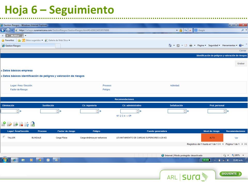Collapse the Datos básicos empresa section
This screenshot has width=248, height=186.
2,71
